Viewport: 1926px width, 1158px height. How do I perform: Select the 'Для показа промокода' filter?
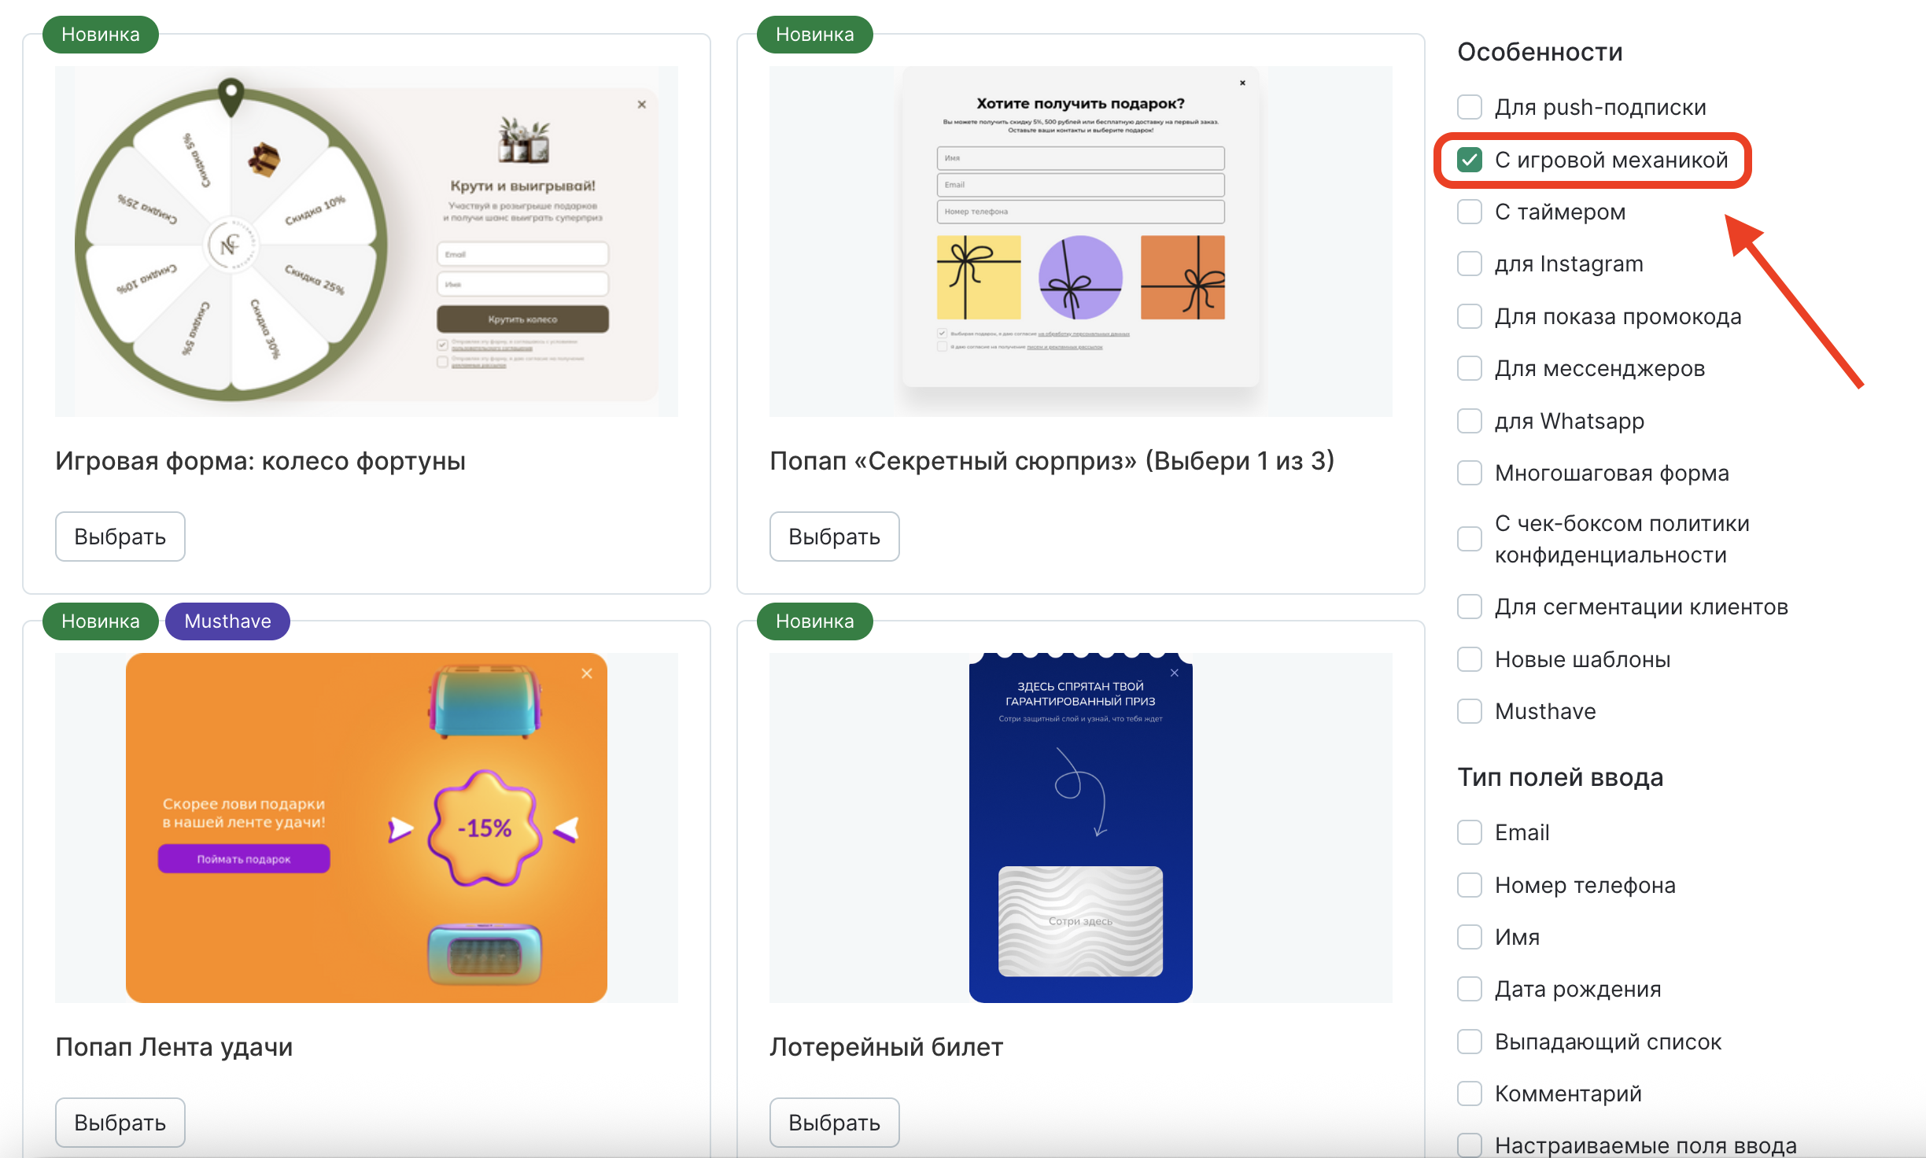click(x=1469, y=316)
